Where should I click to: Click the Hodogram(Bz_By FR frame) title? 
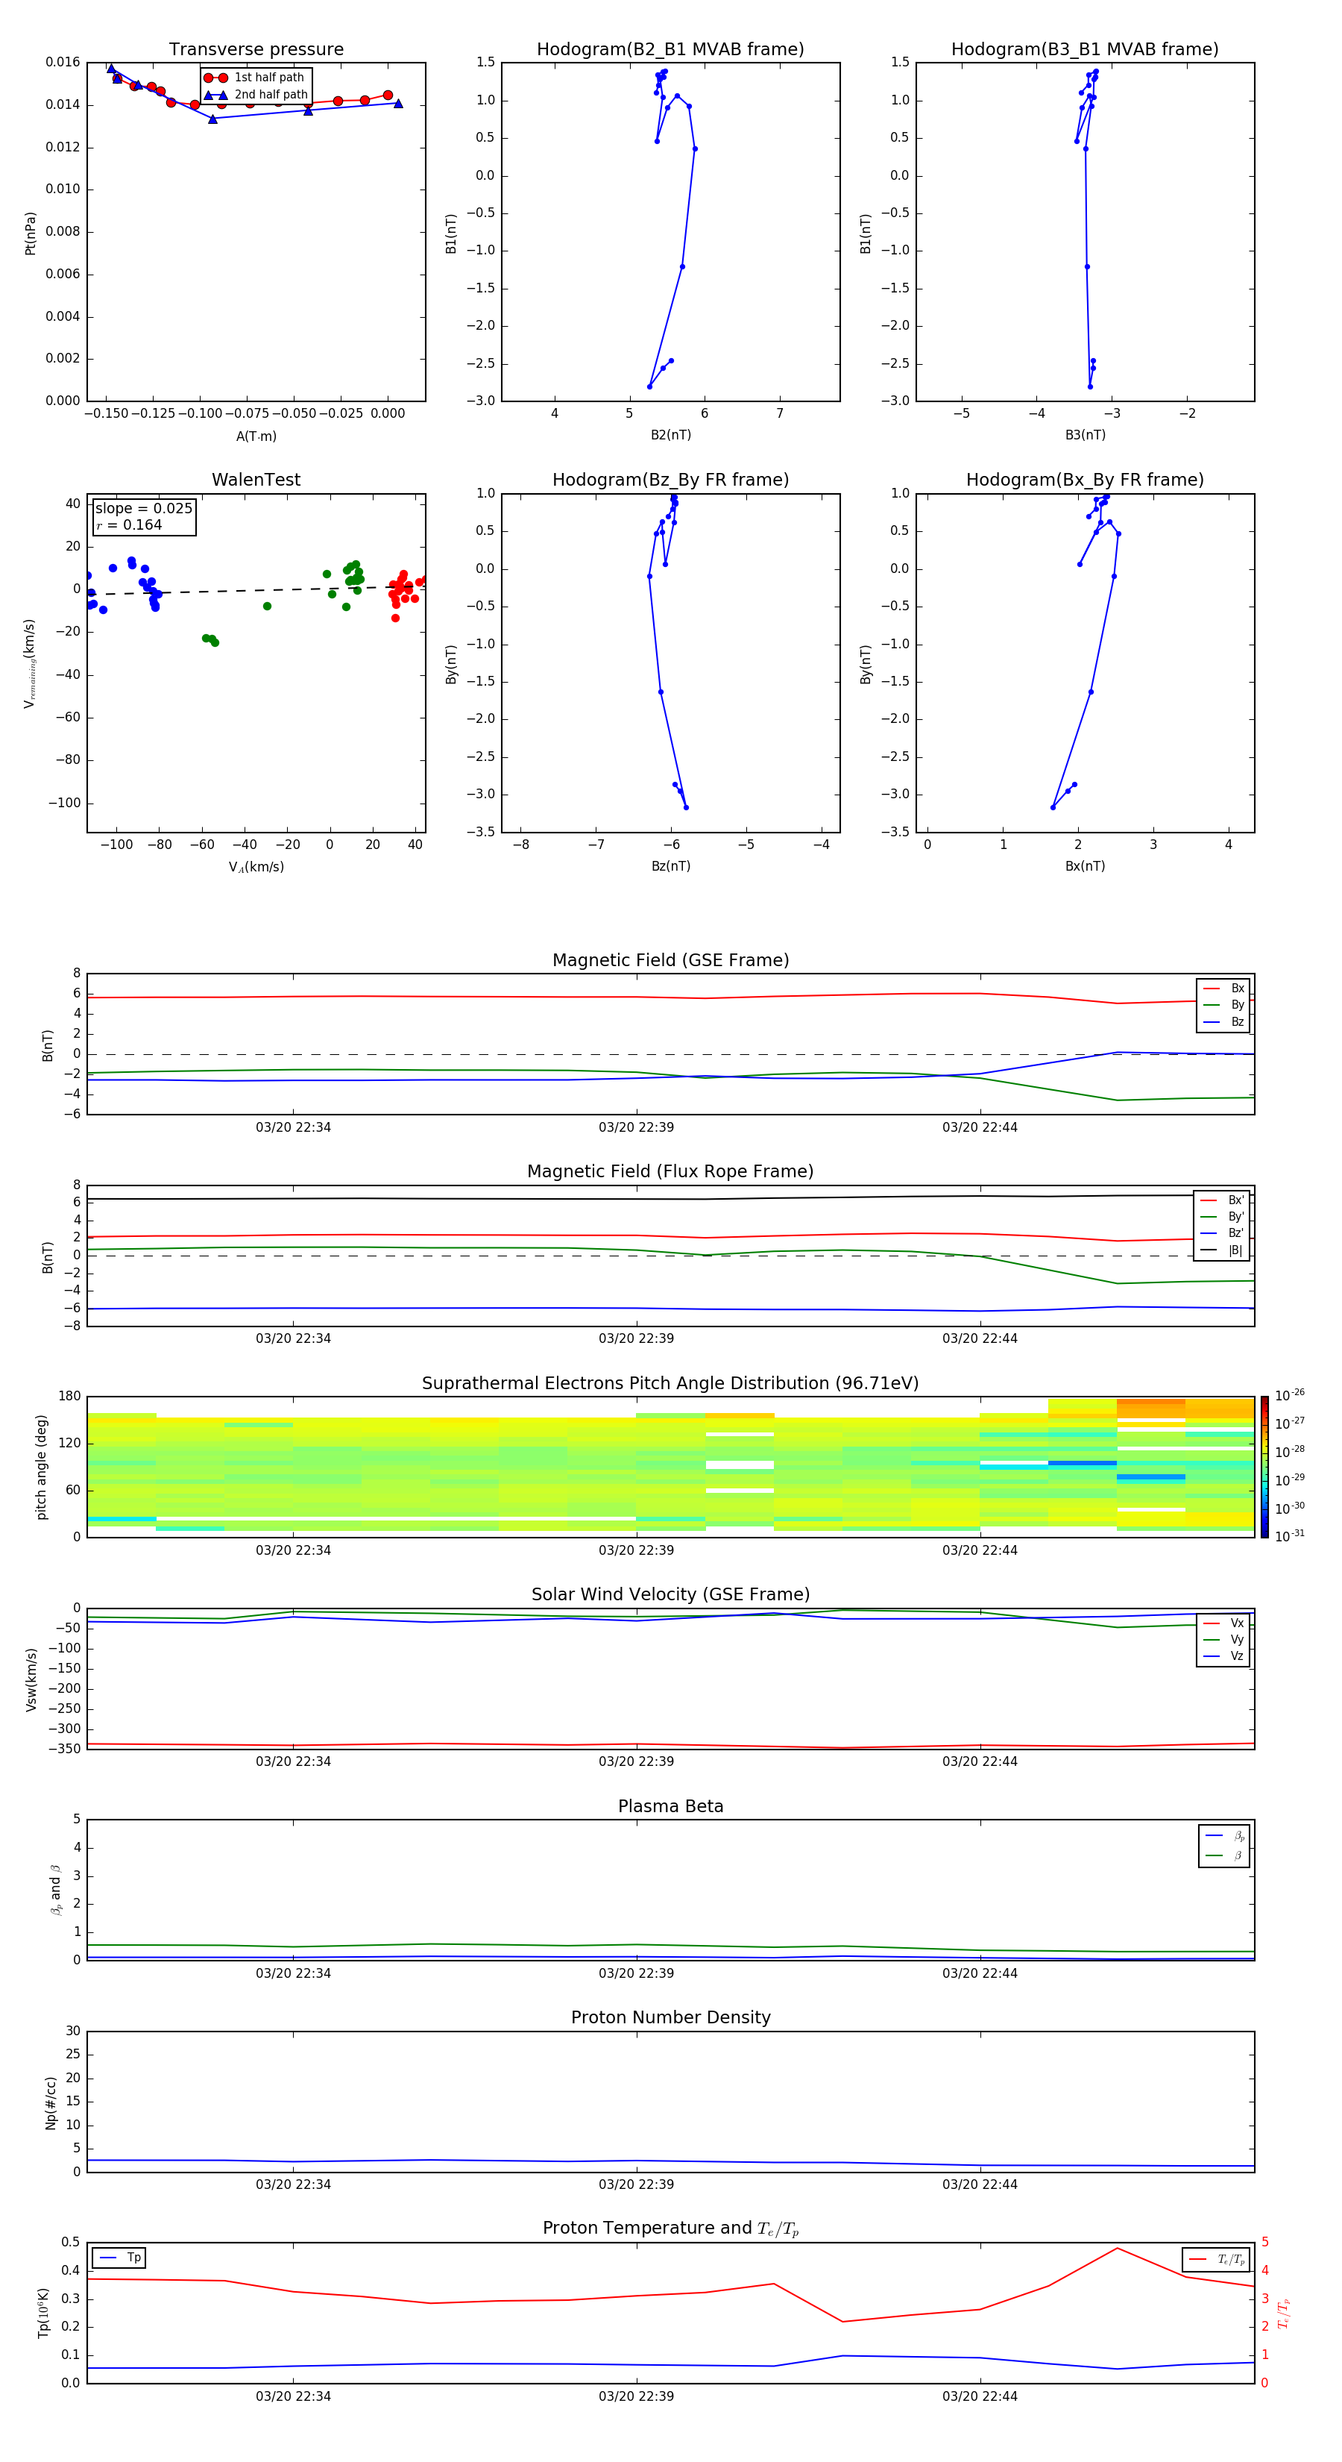[670, 480]
